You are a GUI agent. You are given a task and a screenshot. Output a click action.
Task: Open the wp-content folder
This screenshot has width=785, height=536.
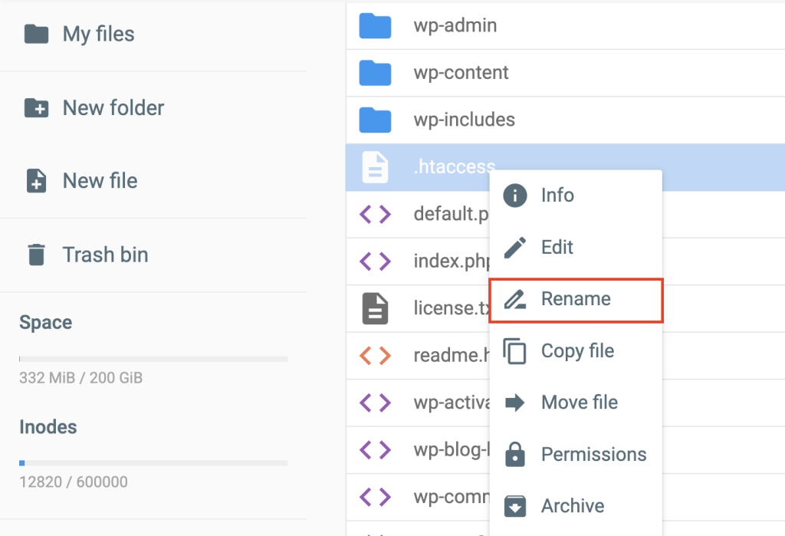pos(462,72)
